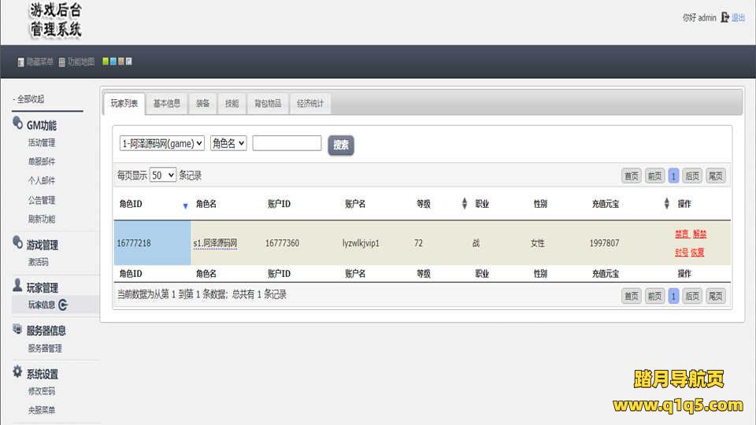Image resolution: width=756 pixels, height=425 pixels.
Task: Toggle sort on the 等级 column
Action: pyautogui.click(x=464, y=204)
